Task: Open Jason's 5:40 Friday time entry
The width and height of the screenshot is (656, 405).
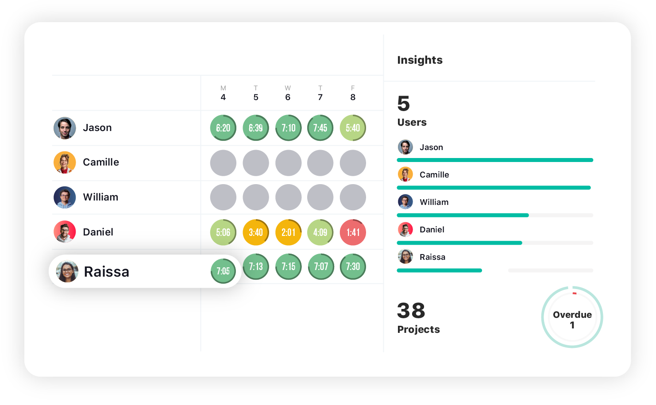Action: (353, 128)
